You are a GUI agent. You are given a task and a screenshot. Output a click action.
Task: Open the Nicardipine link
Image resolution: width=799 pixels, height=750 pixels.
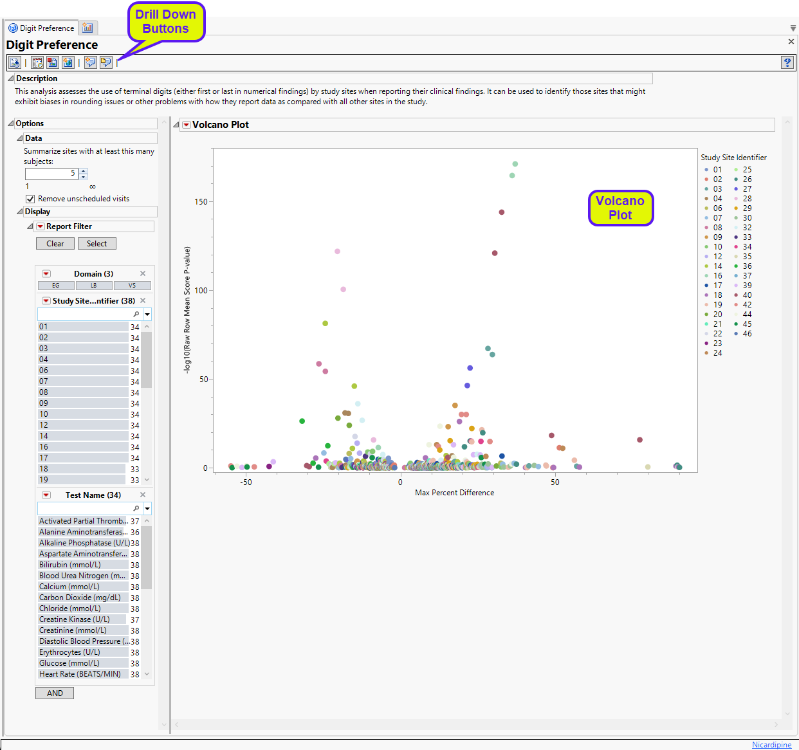click(771, 745)
